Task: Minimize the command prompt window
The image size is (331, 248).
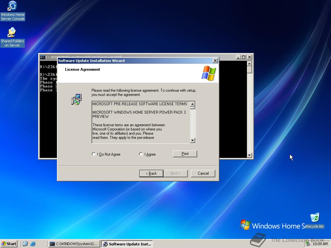Action: pos(238,57)
